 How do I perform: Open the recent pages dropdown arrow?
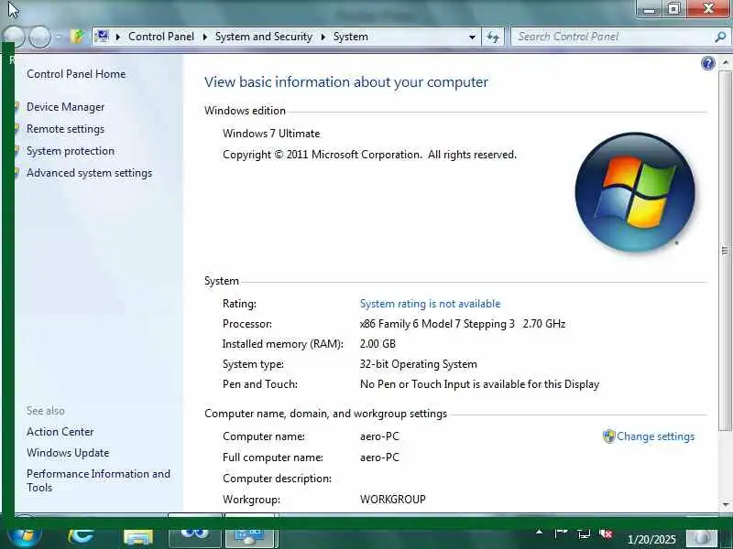(x=59, y=37)
